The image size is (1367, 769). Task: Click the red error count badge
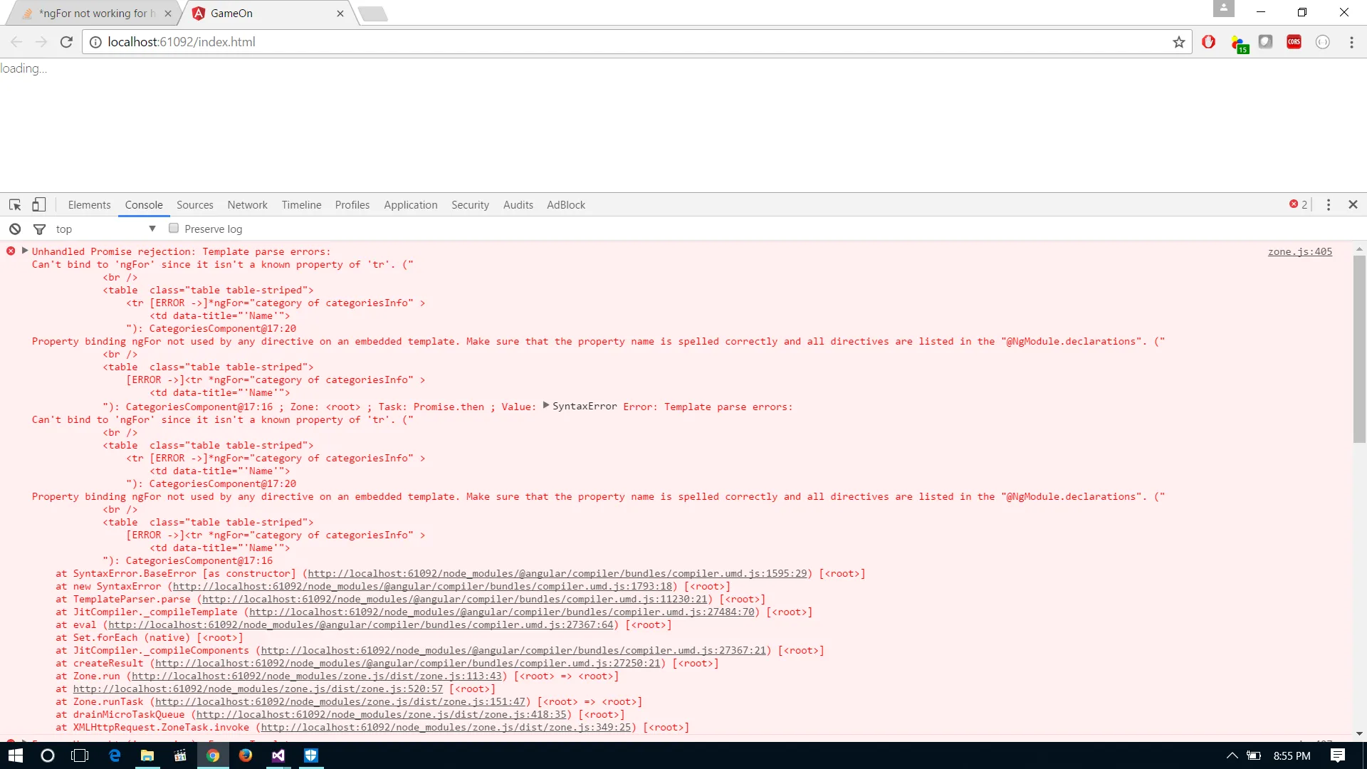[x=1298, y=205]
